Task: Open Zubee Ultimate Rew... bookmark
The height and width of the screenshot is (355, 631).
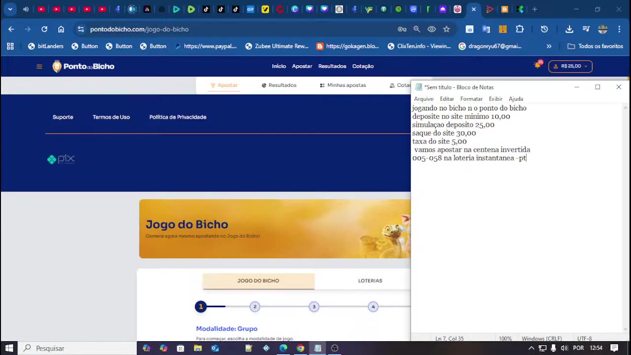Action: 277,46
